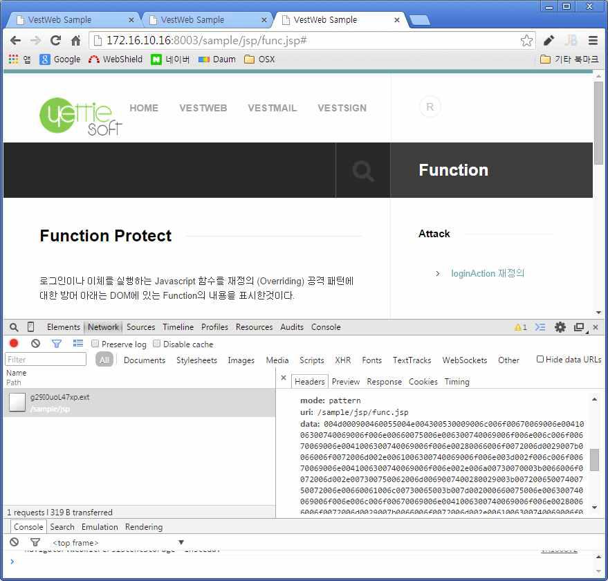Enable the Preserve log checkbox
The image size is (608, 581).
(x=95, y=344)
